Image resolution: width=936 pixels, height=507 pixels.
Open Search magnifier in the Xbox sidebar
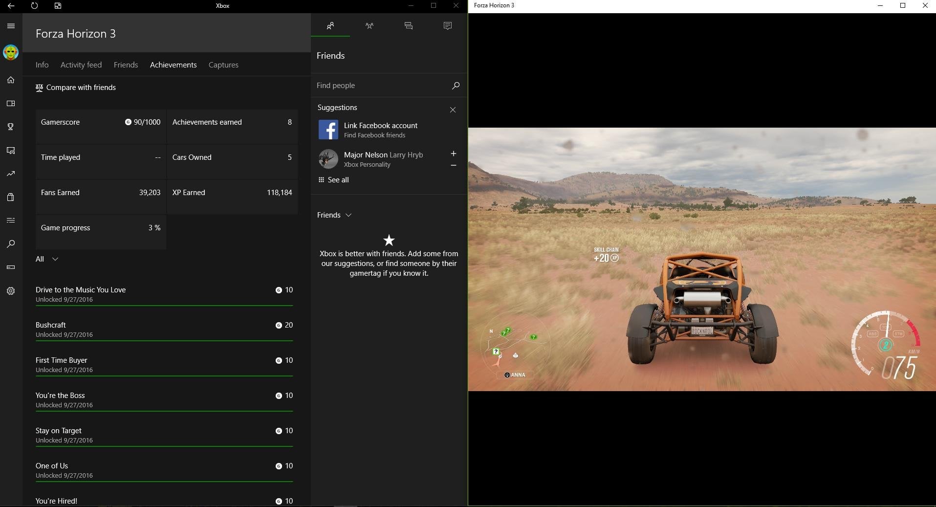(11, 243)
